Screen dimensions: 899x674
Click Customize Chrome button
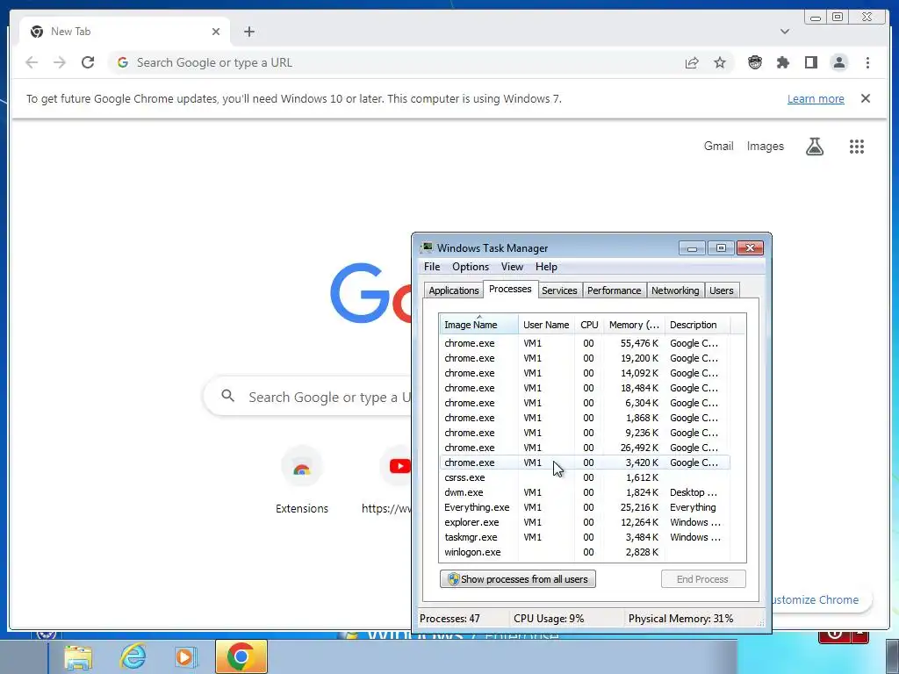point(820,599)
